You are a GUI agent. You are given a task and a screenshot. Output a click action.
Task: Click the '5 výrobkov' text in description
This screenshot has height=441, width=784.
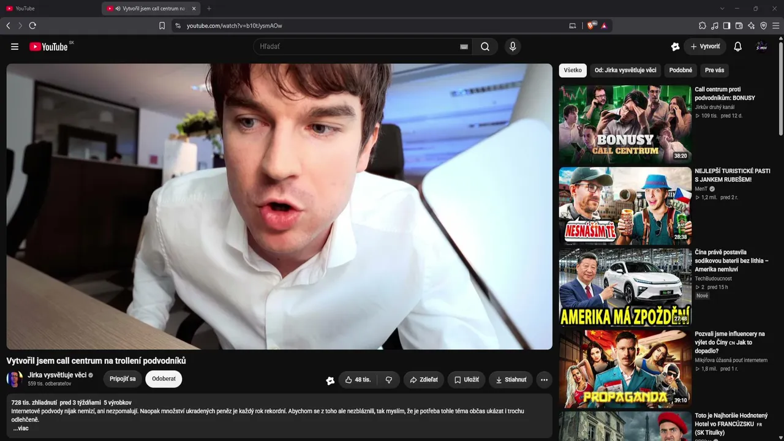(118, 402)
